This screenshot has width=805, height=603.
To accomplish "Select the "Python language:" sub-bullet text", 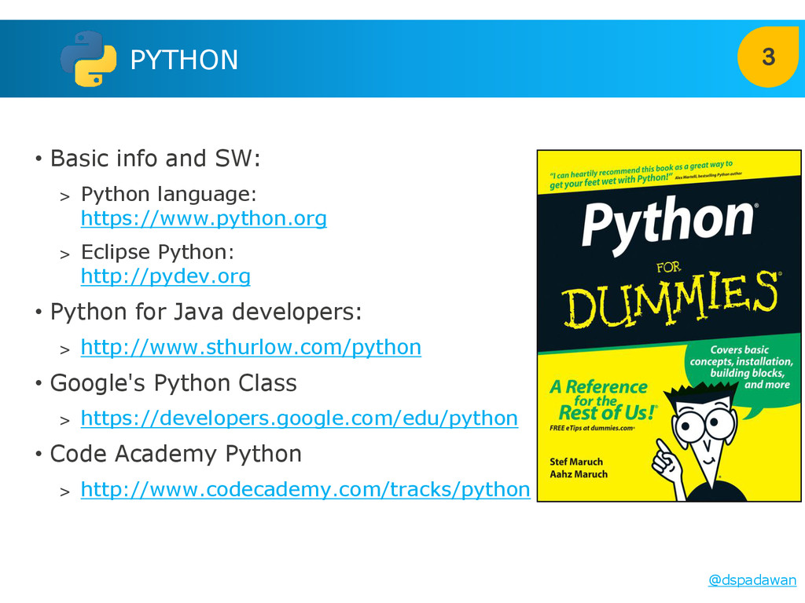I will click(169, 195).
